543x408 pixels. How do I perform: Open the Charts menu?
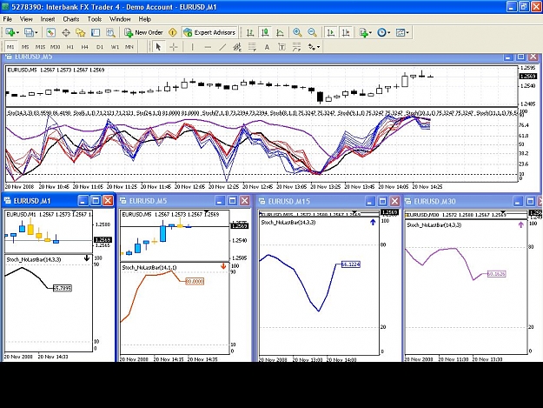coord(71,19)
